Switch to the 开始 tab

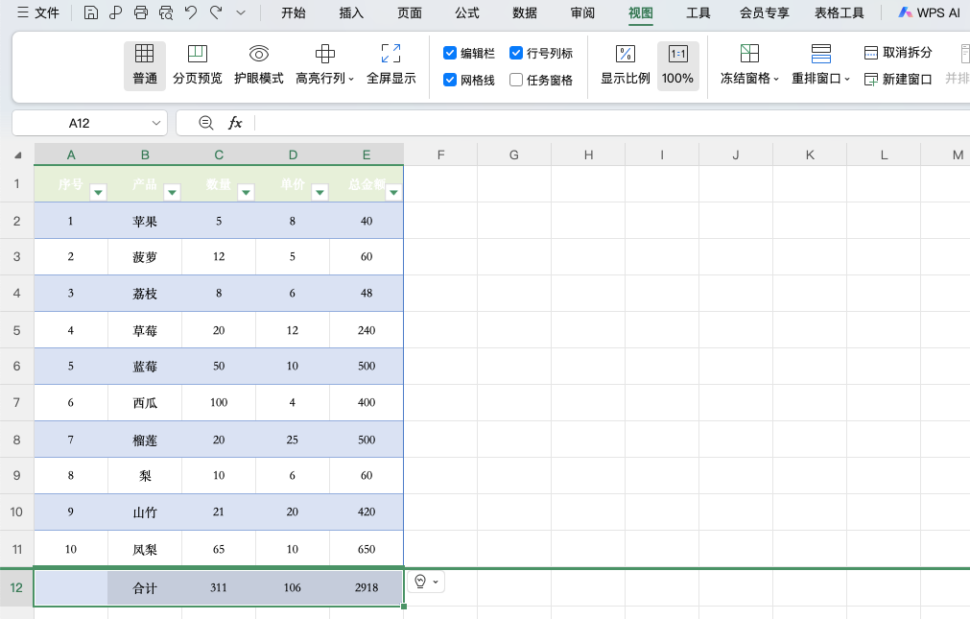(294, 12)
